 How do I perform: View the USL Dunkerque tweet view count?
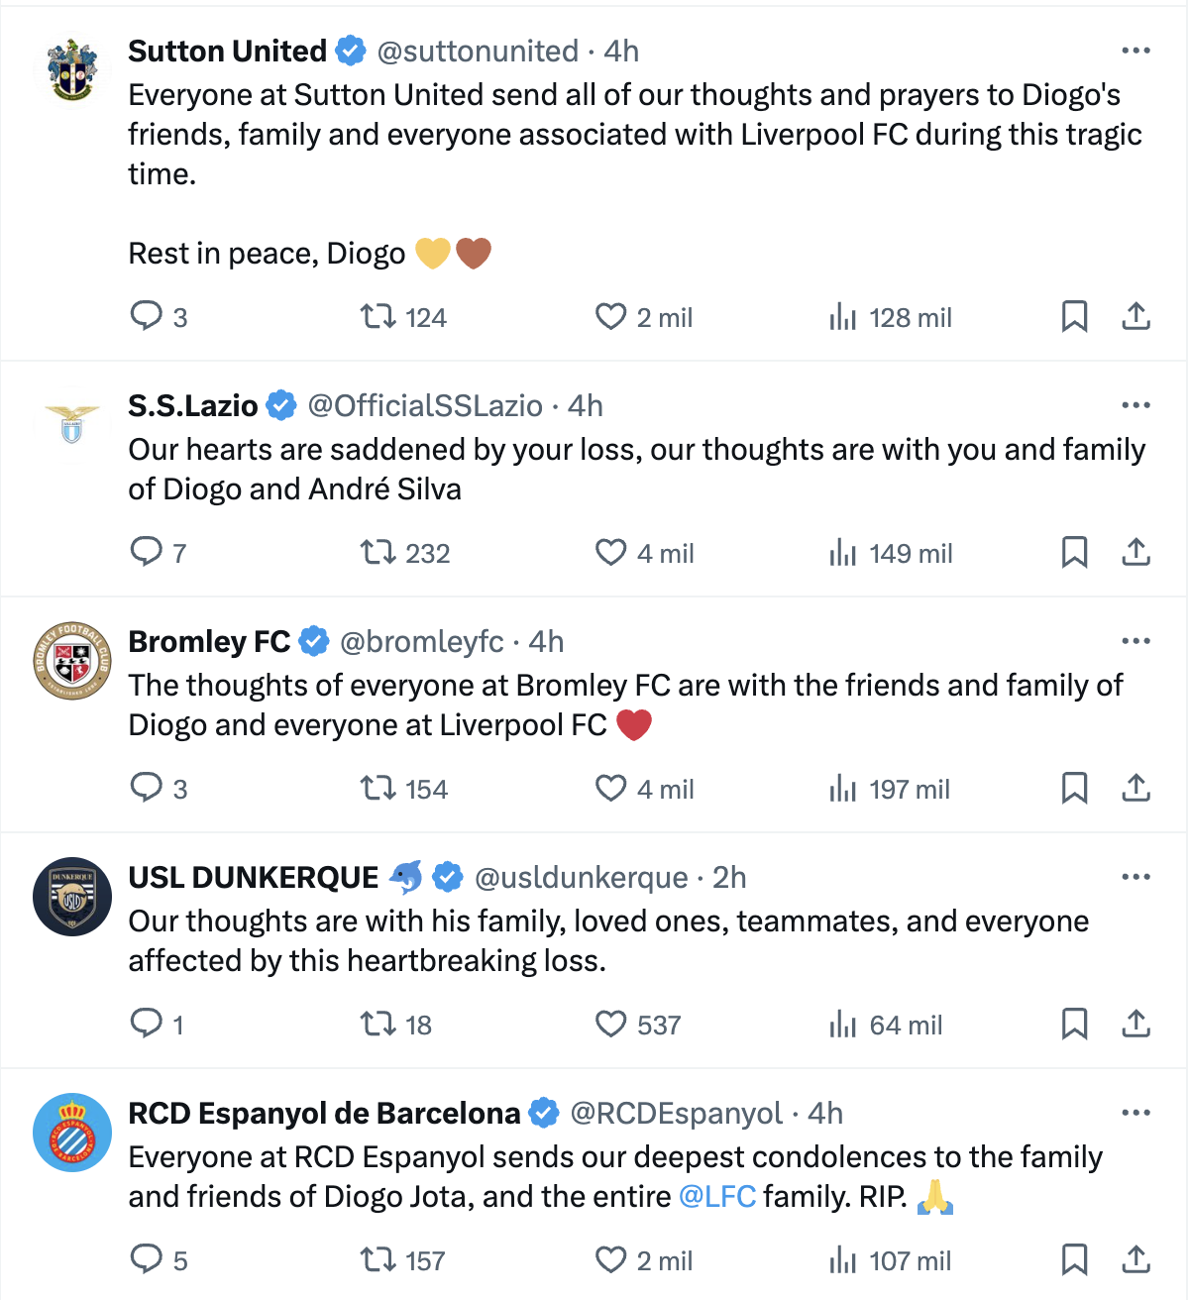[x=885, y=1025]
